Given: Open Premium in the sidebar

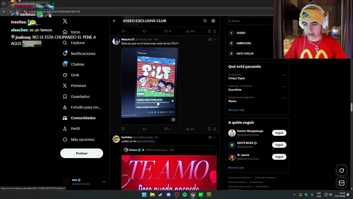Looking at the screenshot, I should [x=74, y=86].
